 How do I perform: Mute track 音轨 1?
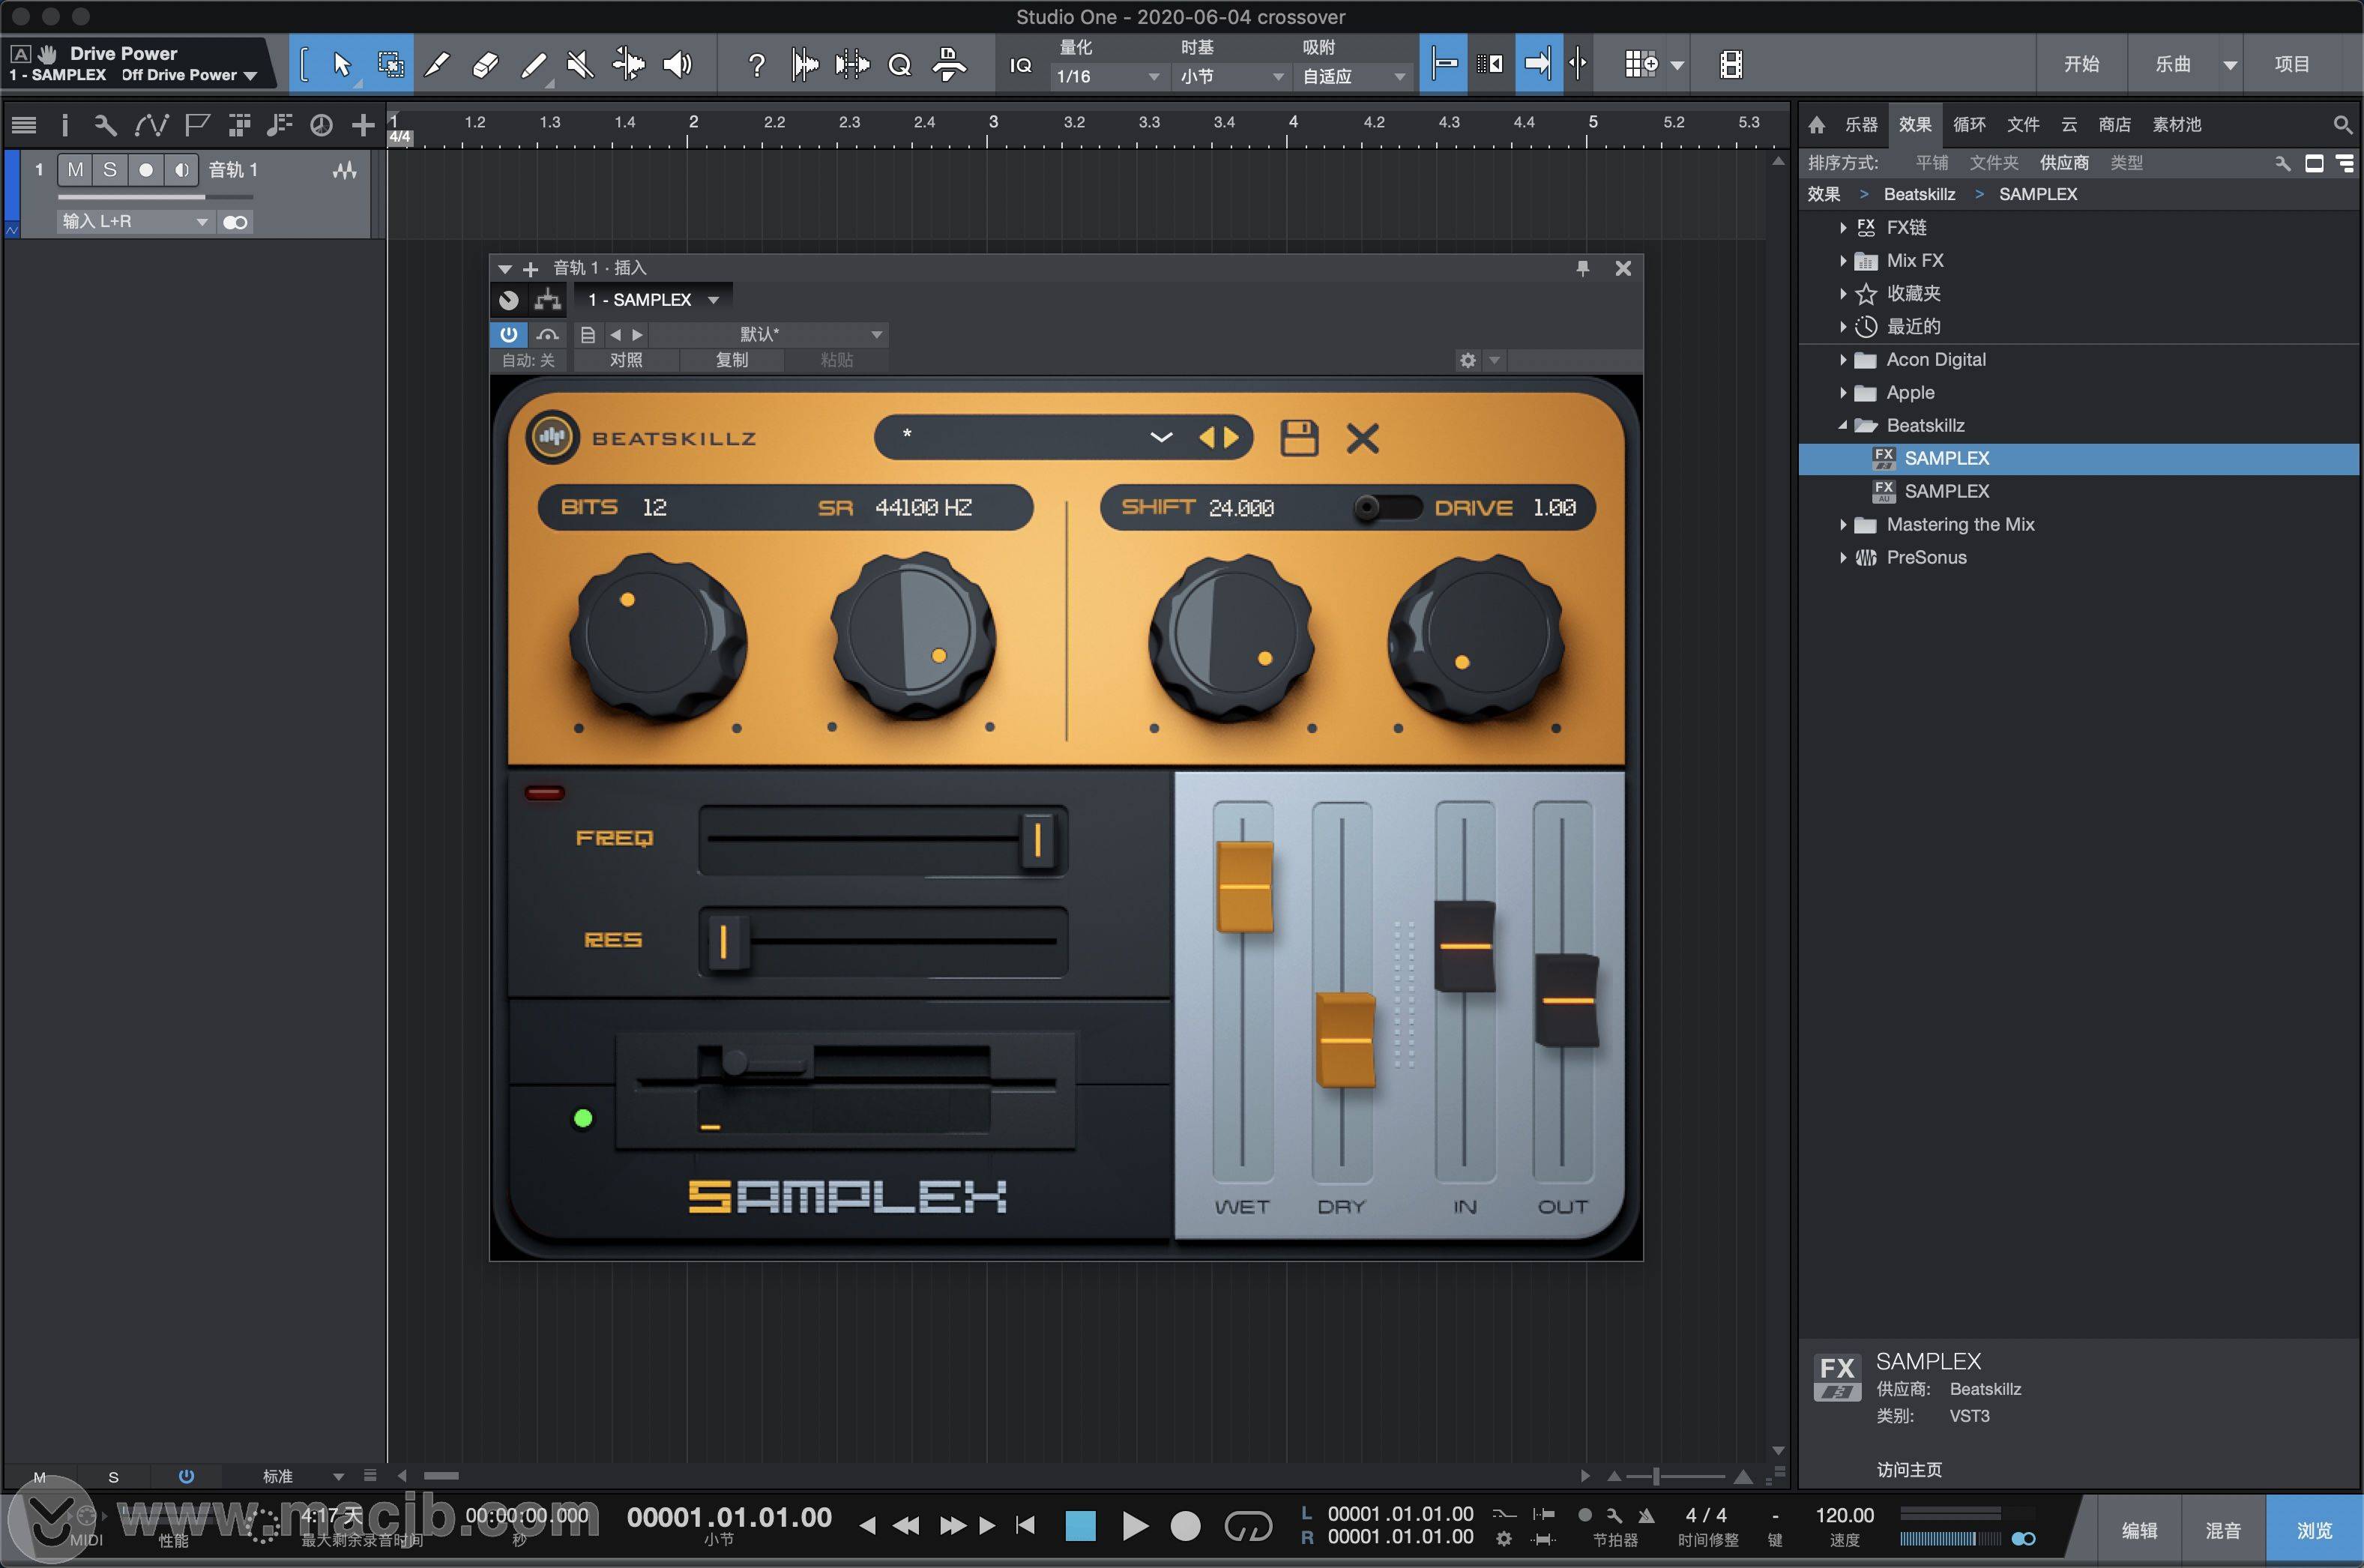tap(75, 170)
